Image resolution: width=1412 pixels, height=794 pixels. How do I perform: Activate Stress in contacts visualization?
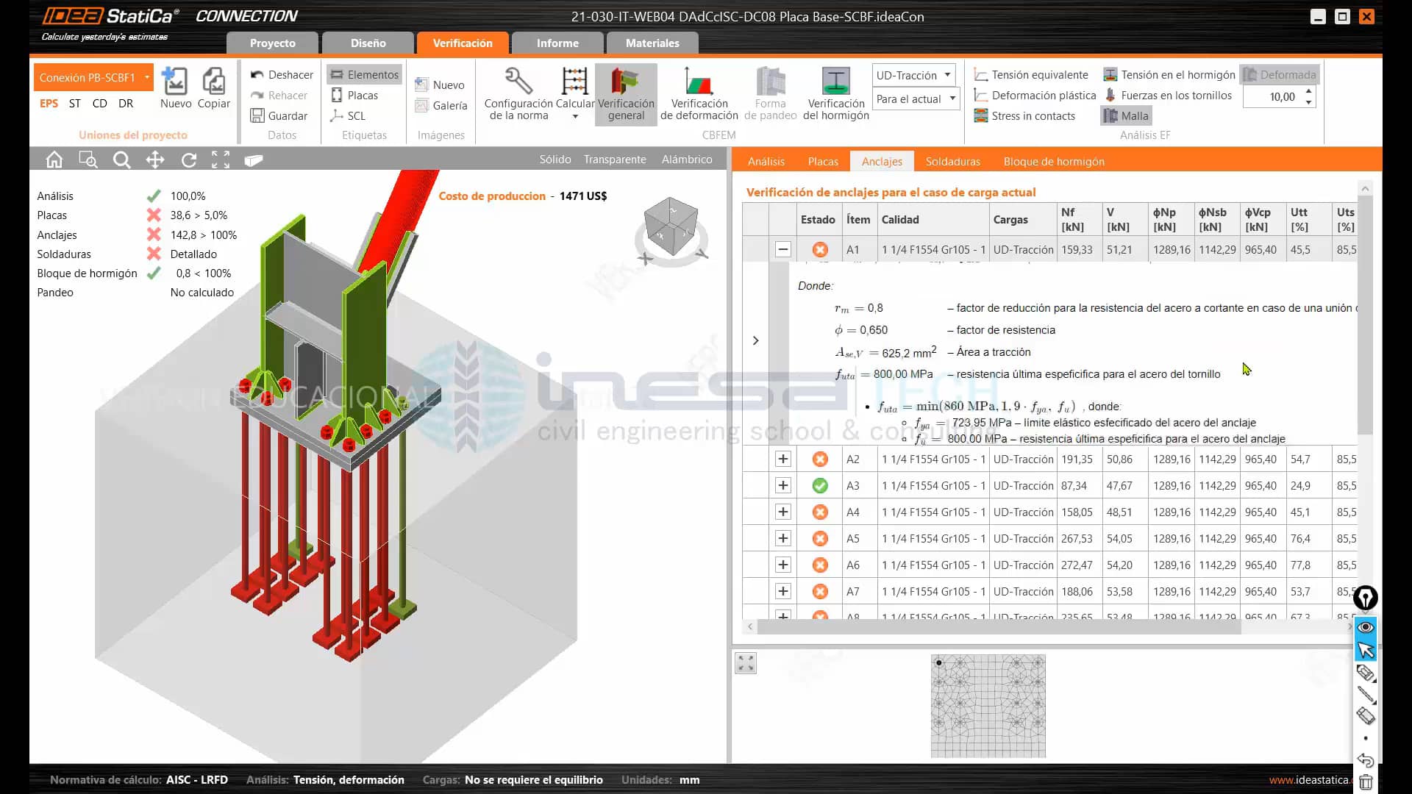click(1024, 115)
